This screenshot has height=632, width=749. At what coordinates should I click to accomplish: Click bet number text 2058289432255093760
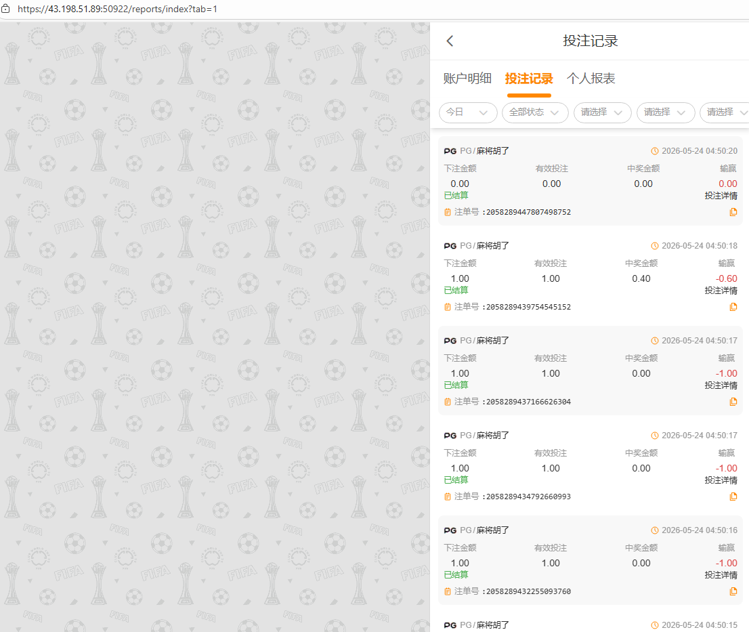(528, 592)
